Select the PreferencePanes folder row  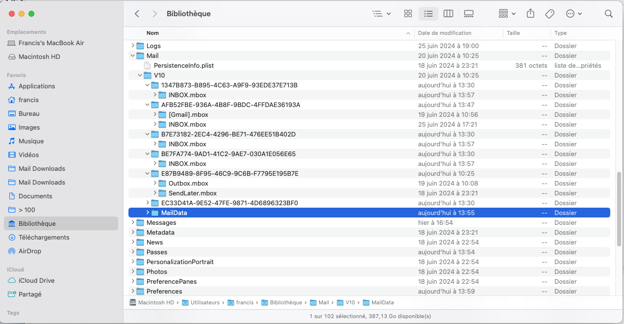point(369,281)
